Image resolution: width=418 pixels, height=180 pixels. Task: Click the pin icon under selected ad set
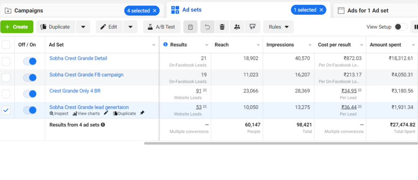[x=142, y=113]
